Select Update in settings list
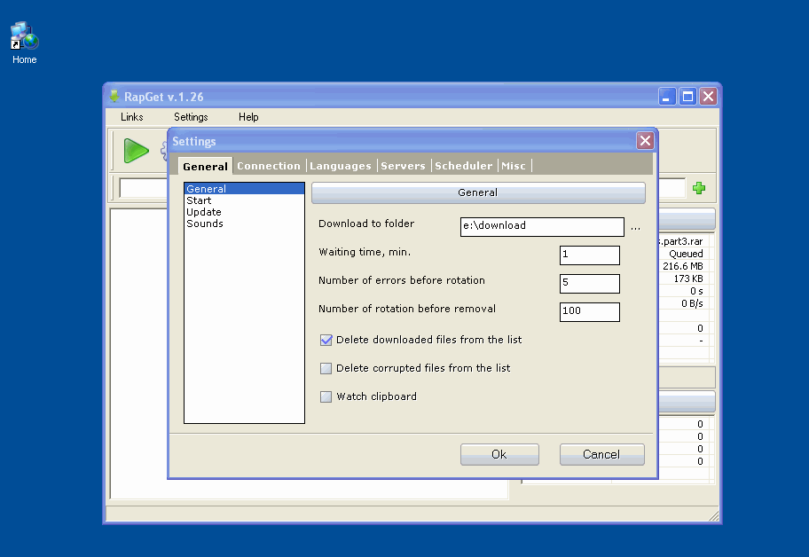The width and height of the screenshot is (809, 557). point(244,212)
